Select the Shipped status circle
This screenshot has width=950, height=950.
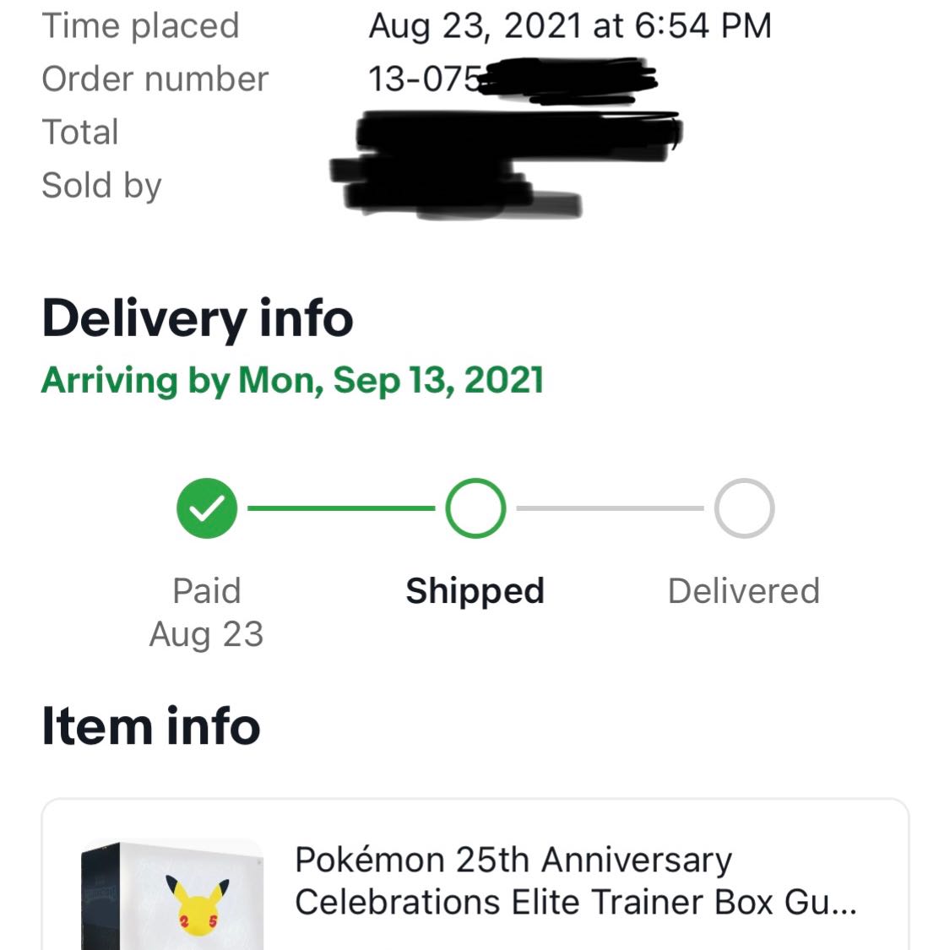click(x=475, y=508)
